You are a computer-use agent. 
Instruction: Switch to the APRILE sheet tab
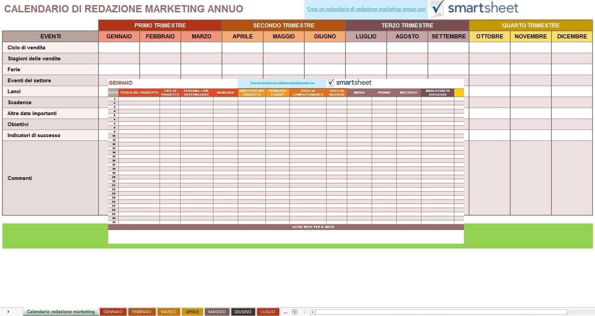[192, 312]
